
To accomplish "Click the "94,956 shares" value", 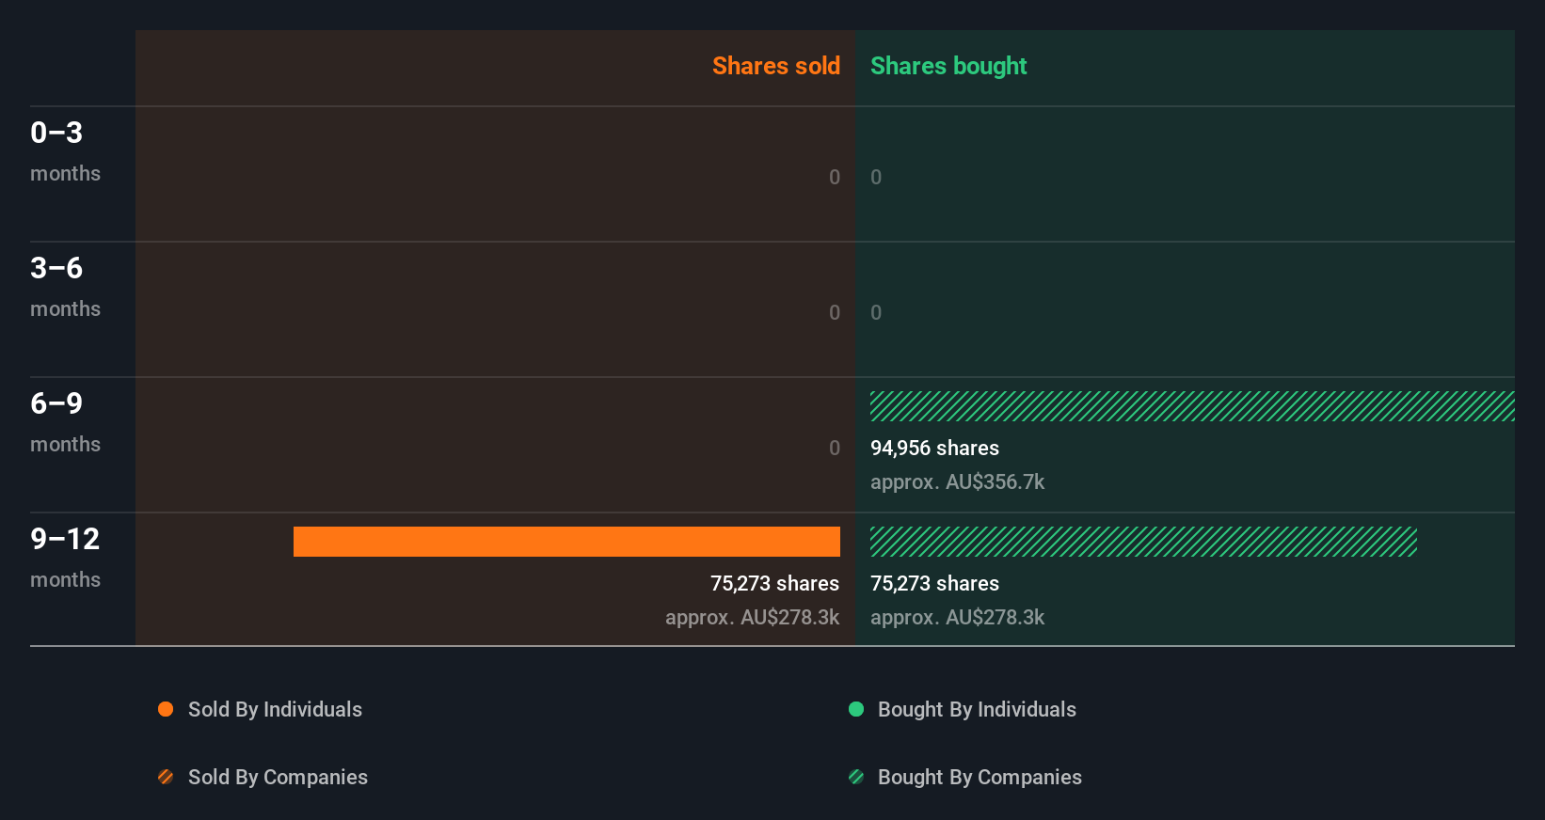I will 934,448.
